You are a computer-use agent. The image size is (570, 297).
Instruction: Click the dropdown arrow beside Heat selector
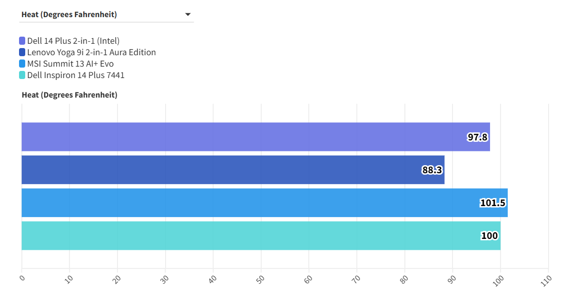tap(187, 15)
